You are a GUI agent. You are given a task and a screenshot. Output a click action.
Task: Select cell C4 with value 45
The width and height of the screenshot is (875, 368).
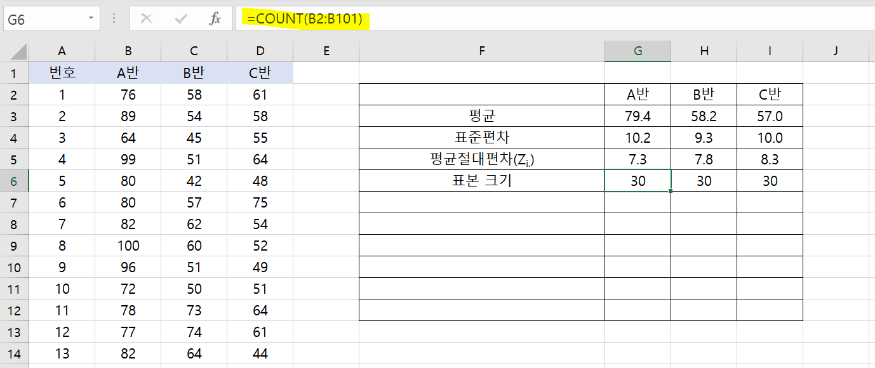click(194, 138)
